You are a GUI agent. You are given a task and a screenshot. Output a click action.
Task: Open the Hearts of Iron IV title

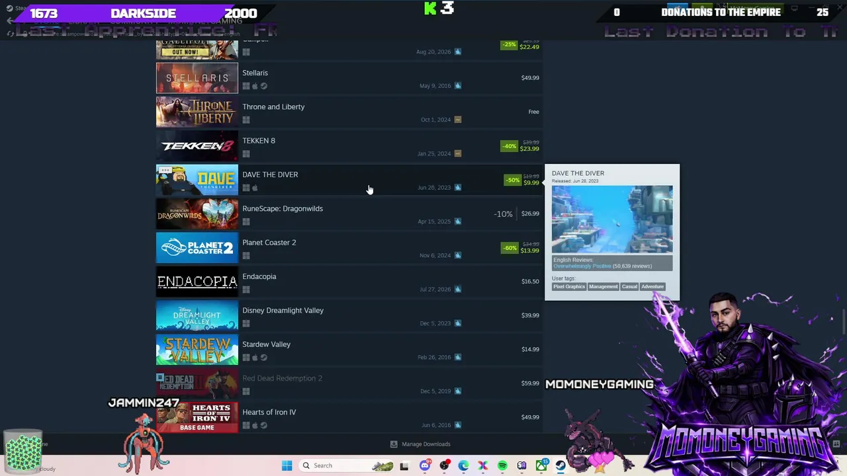[x=269, y=413]
